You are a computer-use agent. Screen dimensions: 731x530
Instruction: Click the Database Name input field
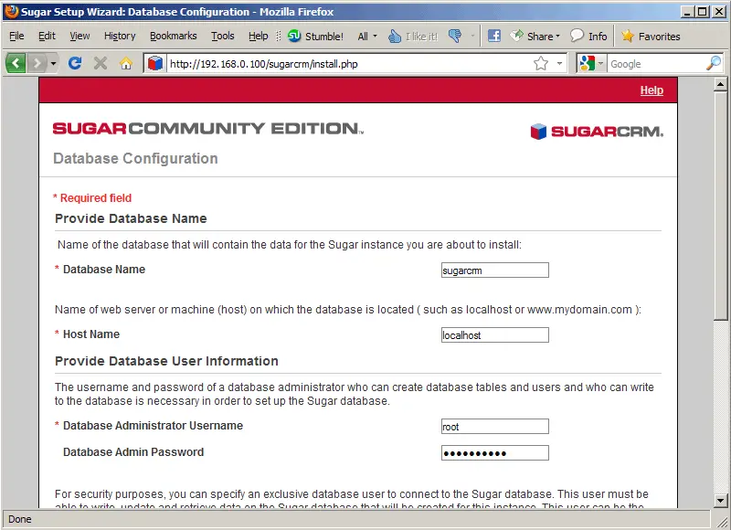(x=495, y=270)
